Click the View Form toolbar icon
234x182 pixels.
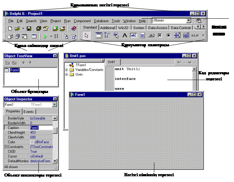[18, 36]
